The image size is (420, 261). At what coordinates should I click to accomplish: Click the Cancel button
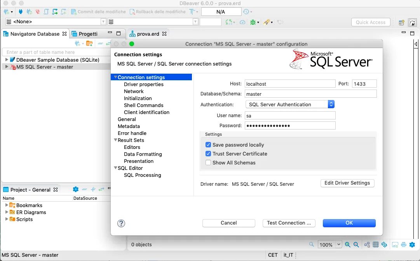(228, 223)
